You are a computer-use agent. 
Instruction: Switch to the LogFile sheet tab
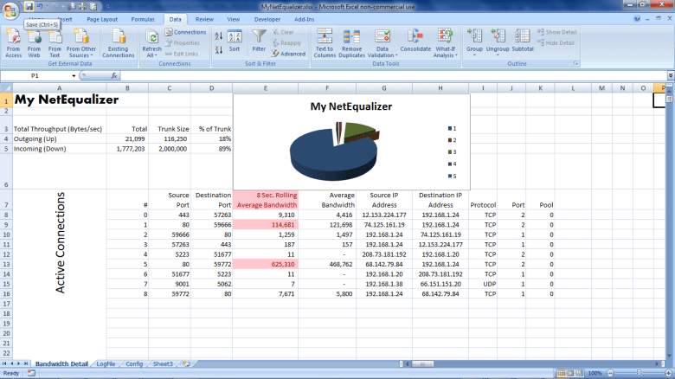106,364
